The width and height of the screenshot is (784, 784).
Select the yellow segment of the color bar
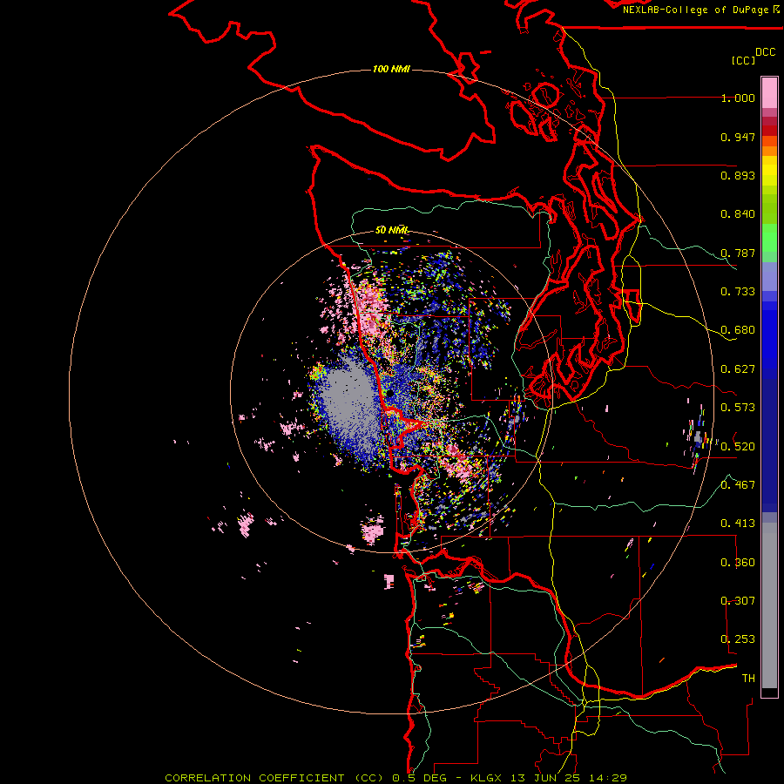pos(769,170)
